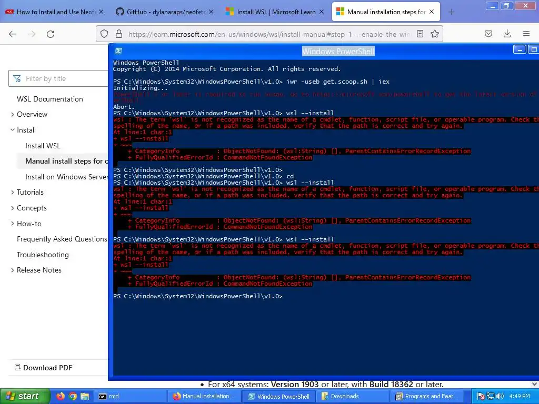
Task: Toggle reader view icon in address bar
Action: coord(420,34)
